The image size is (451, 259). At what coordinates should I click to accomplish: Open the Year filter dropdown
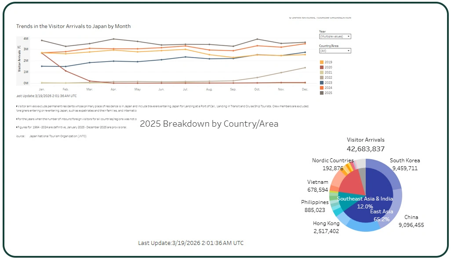[x=335, y=36]
